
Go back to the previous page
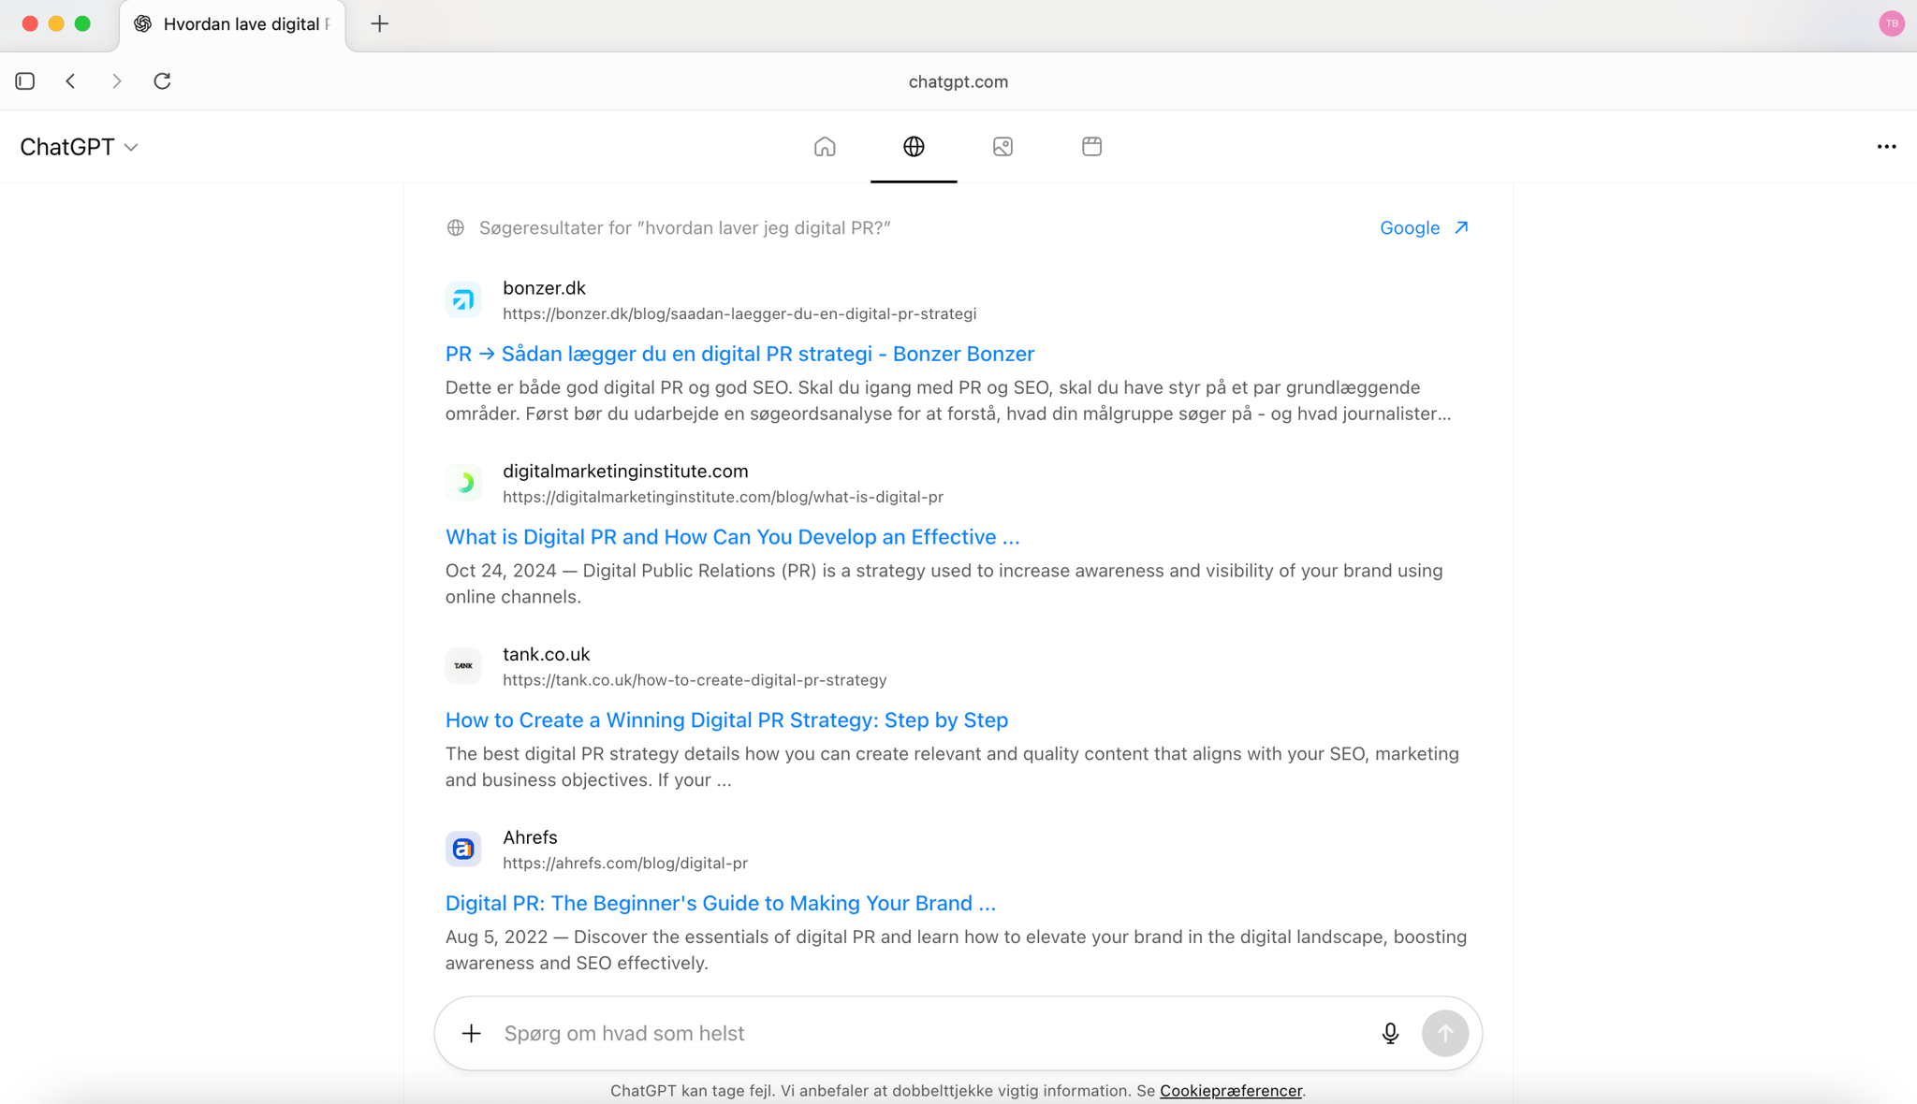tap(71, 81)
